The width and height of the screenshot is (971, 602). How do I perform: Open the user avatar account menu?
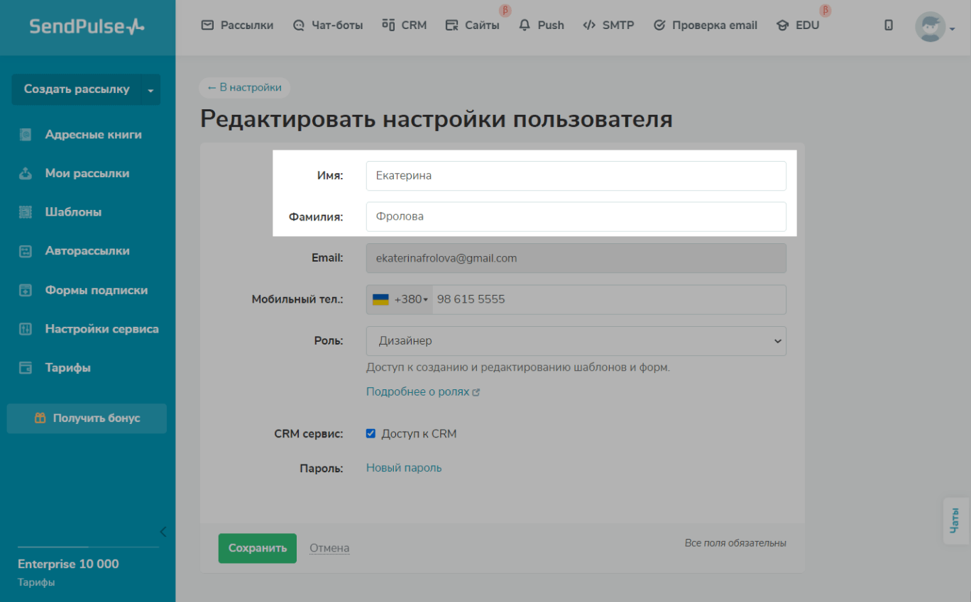pos(934,27)
